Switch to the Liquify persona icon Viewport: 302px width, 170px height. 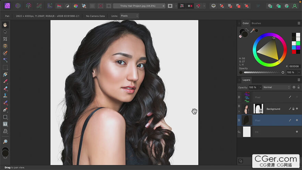pyautogui.click(x=17, y=6)
